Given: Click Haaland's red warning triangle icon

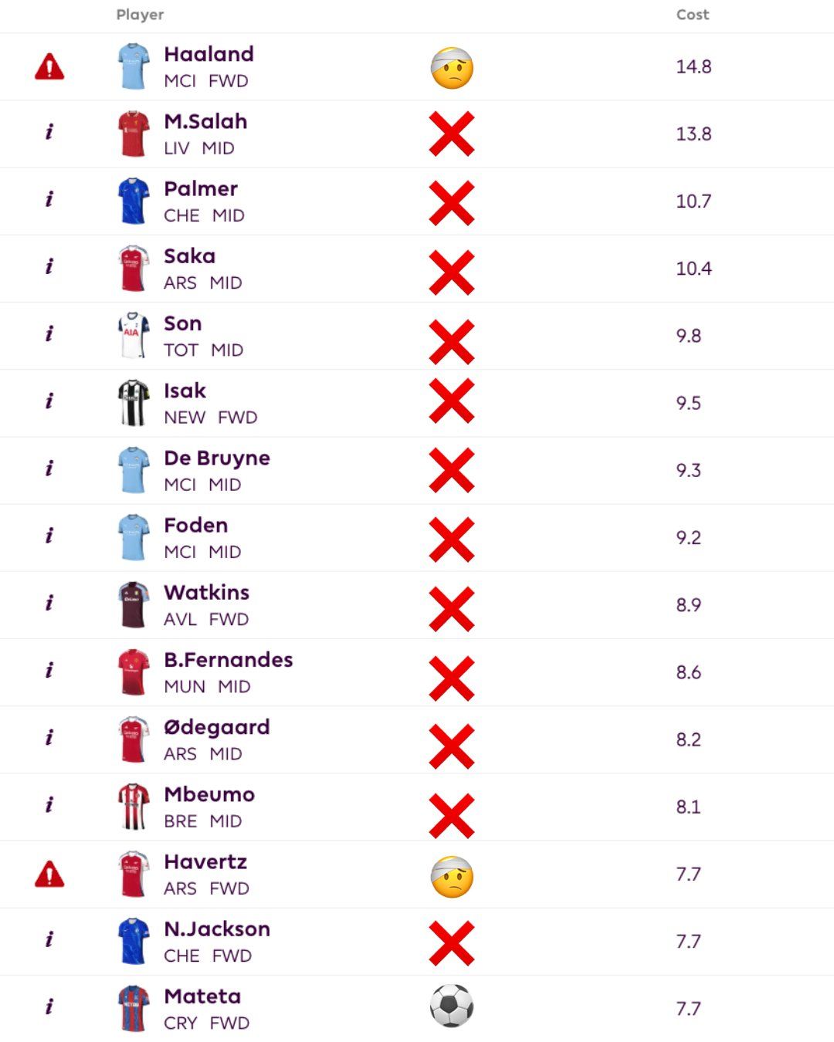Looking at the screenshot, I should point(49,67).
